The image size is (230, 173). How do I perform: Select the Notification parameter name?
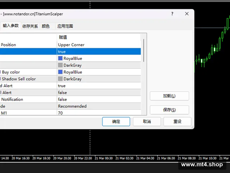point(12,99)
